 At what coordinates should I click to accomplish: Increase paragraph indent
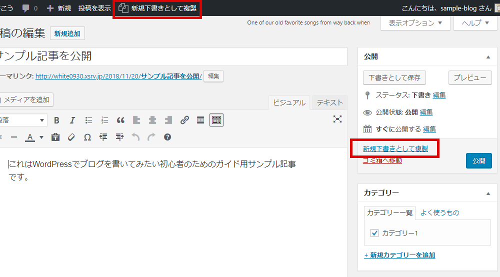119,137
